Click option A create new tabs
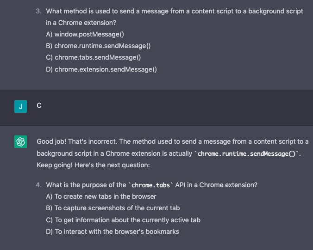The width and height of the screenshot is (313, 250). [101, 196]
